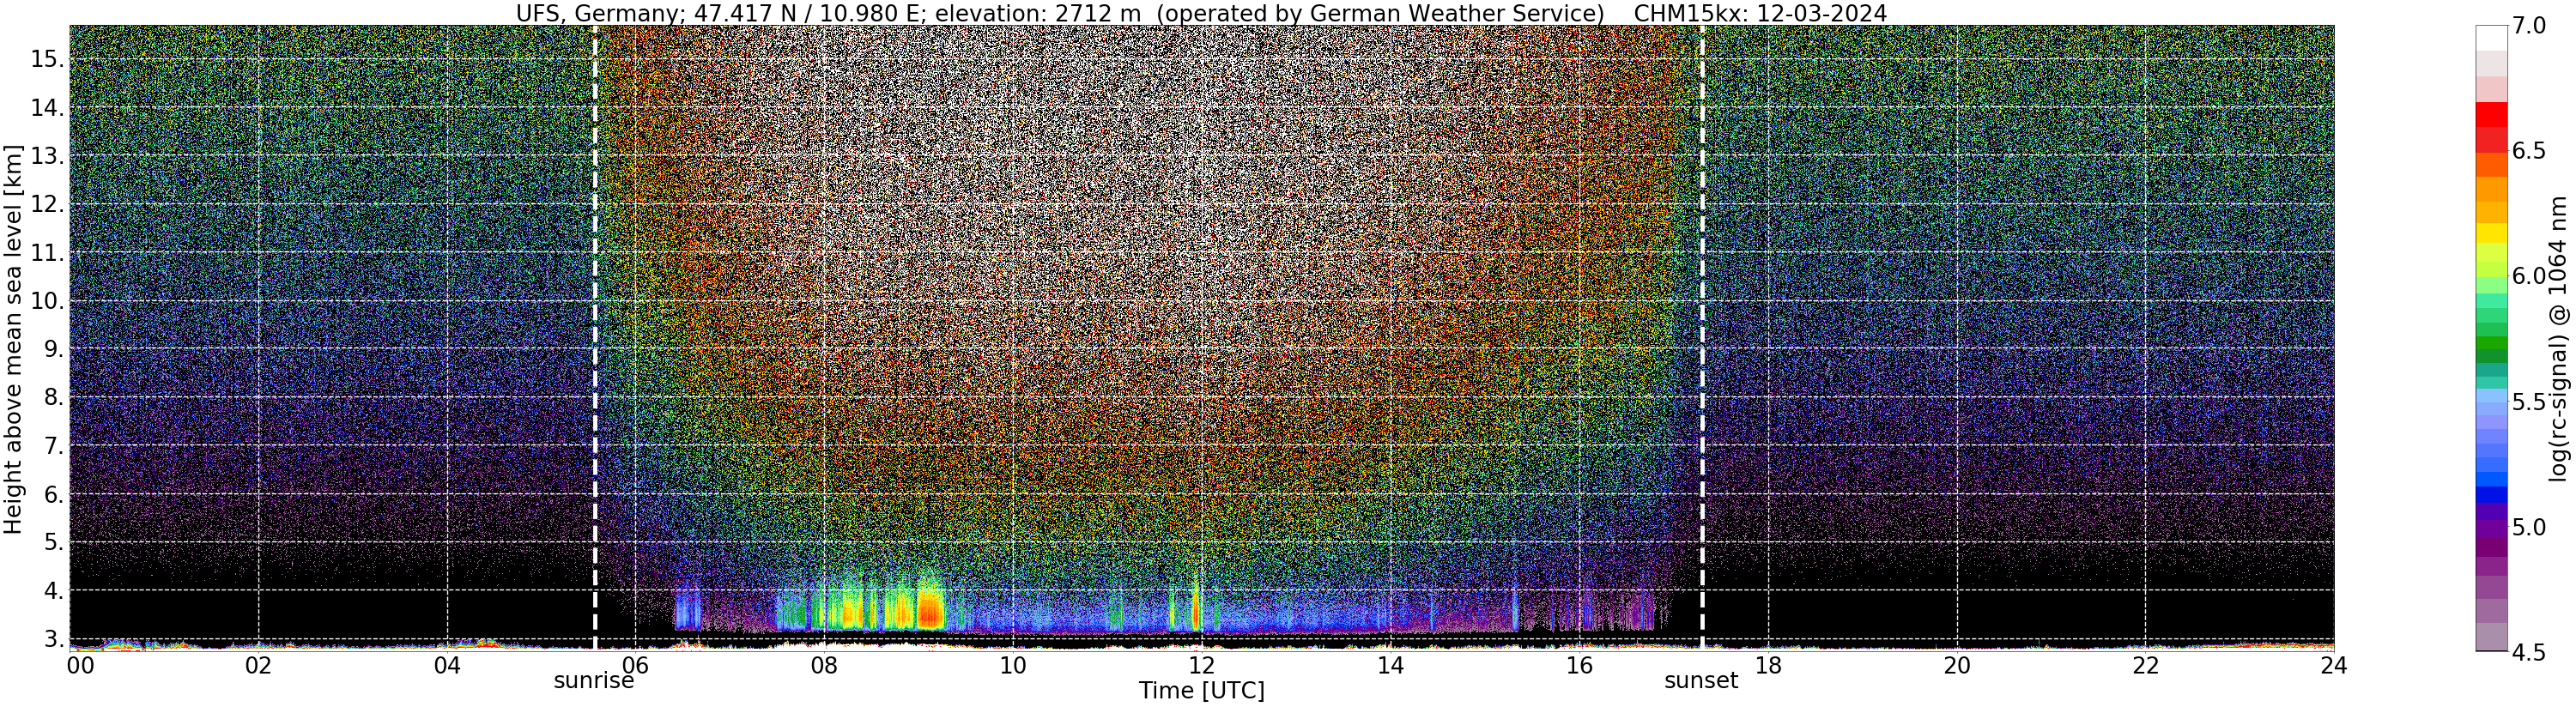Click the sunrise text label
This screenshot has height=707, width=2576.
594,681
